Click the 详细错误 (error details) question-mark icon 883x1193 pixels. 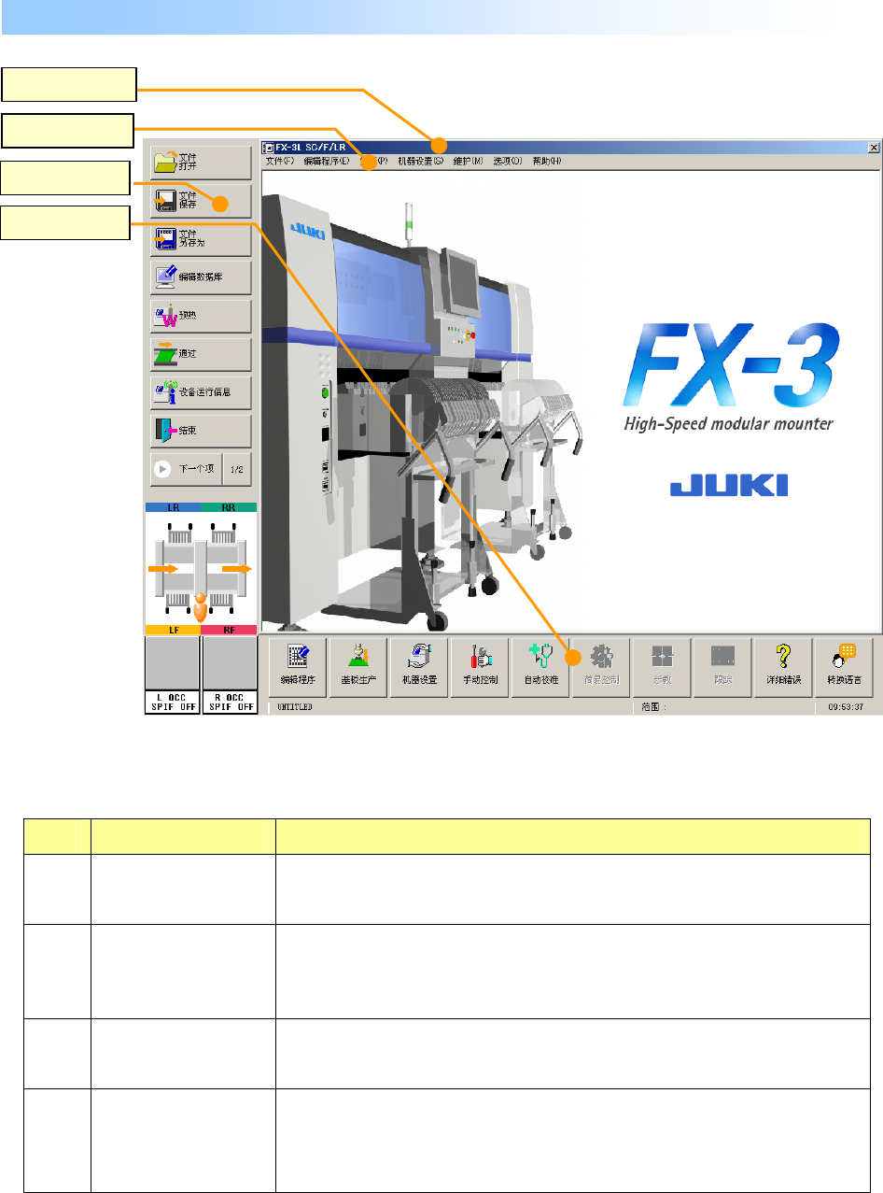tap(782, 667)
